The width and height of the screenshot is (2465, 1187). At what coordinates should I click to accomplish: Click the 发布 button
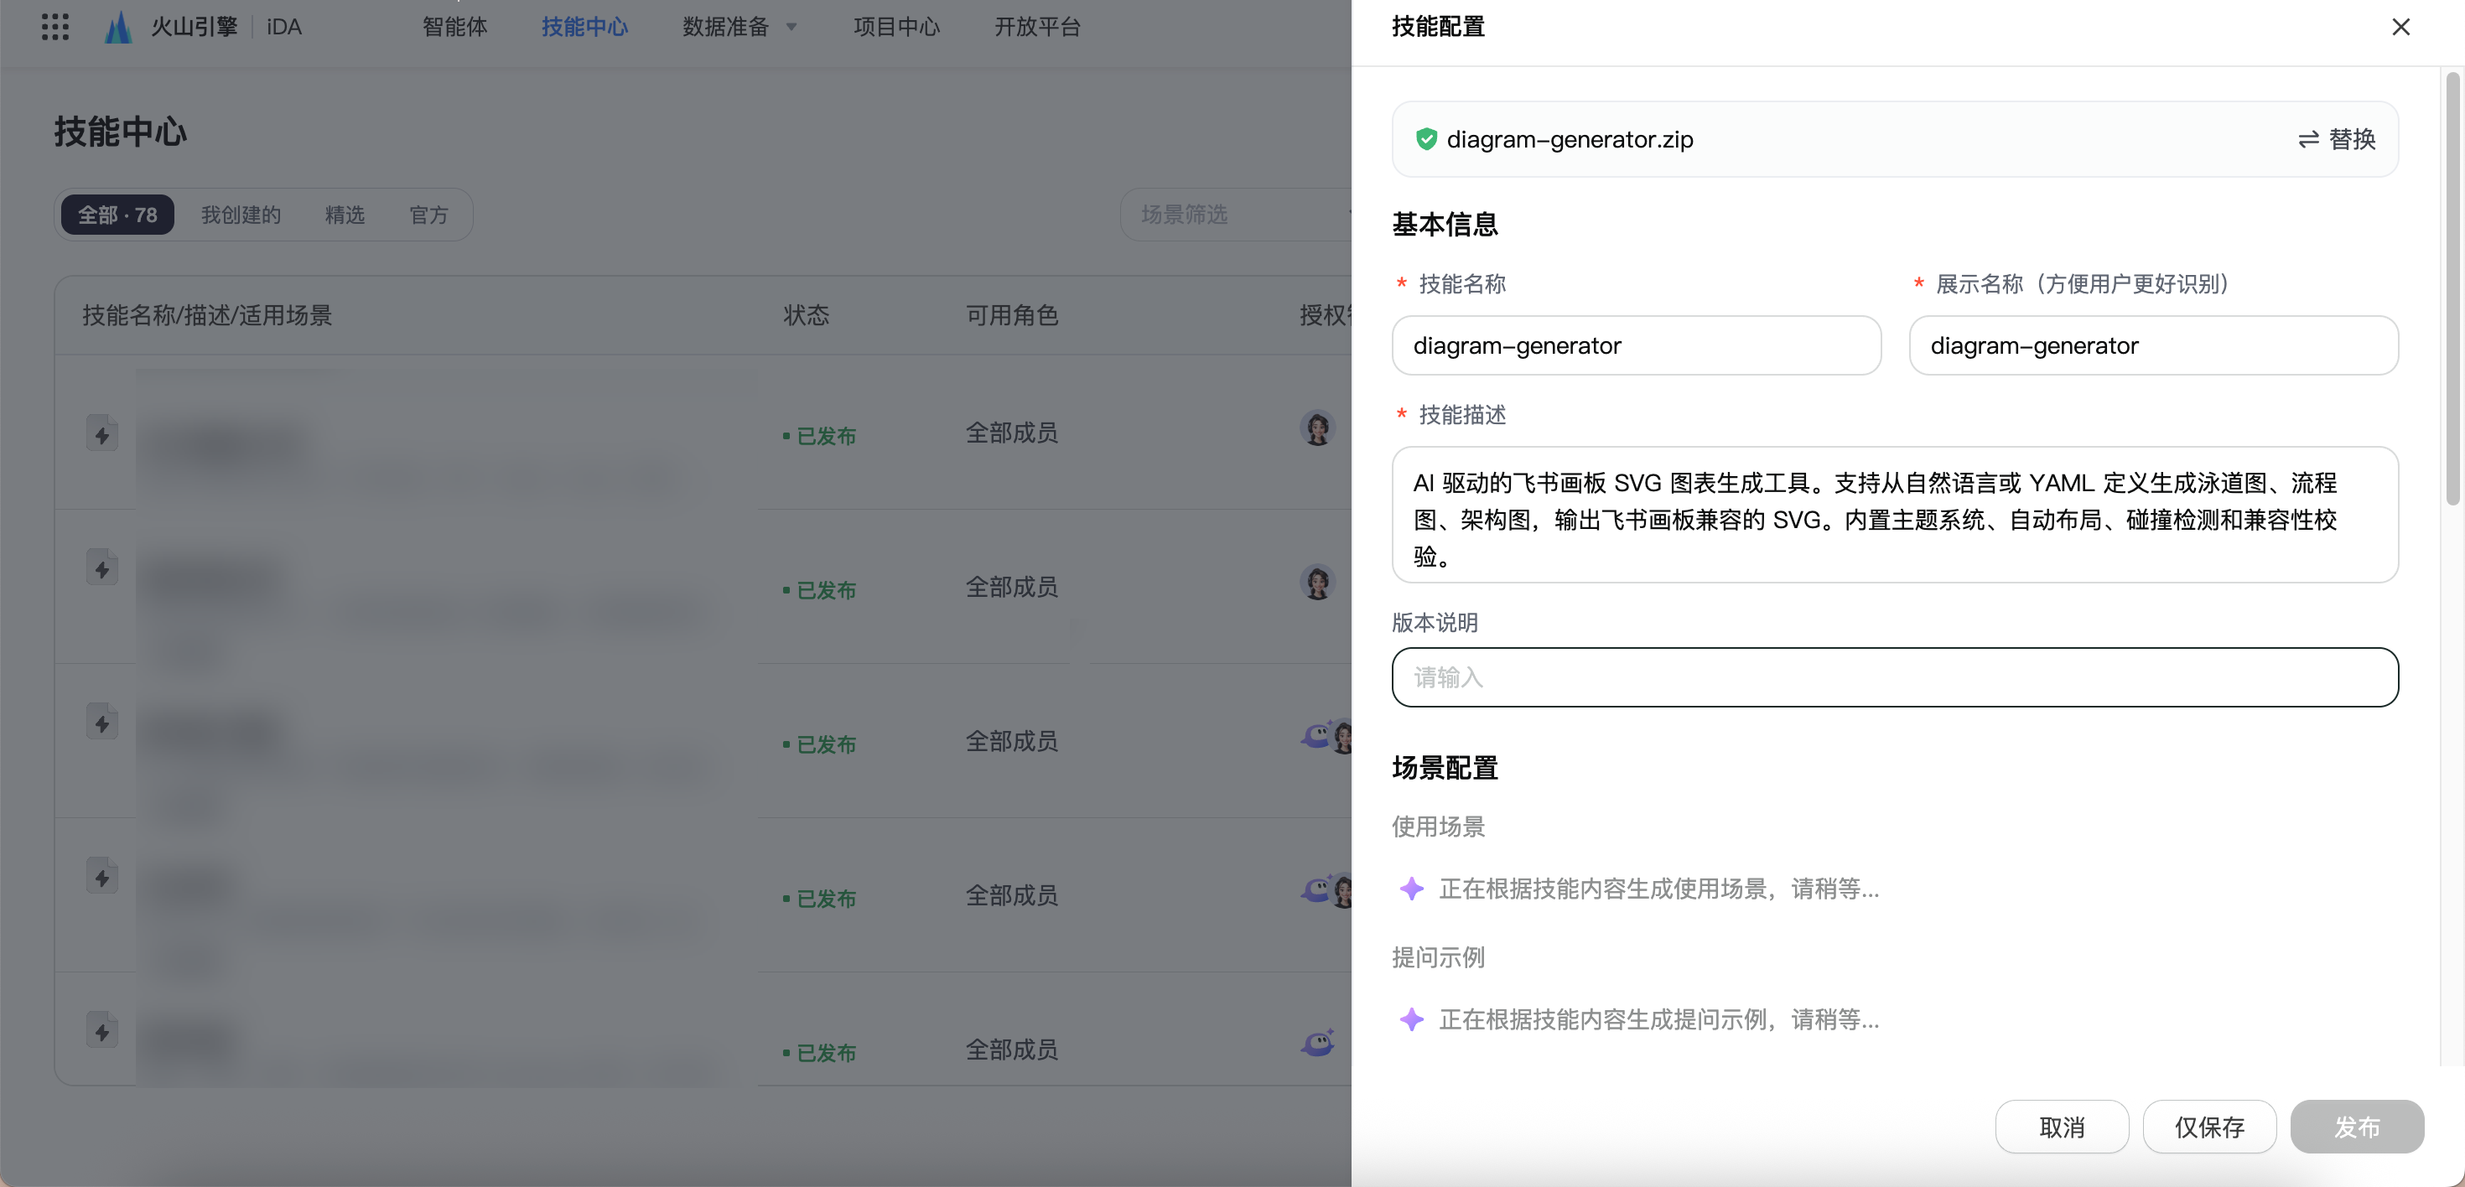2356,1127
